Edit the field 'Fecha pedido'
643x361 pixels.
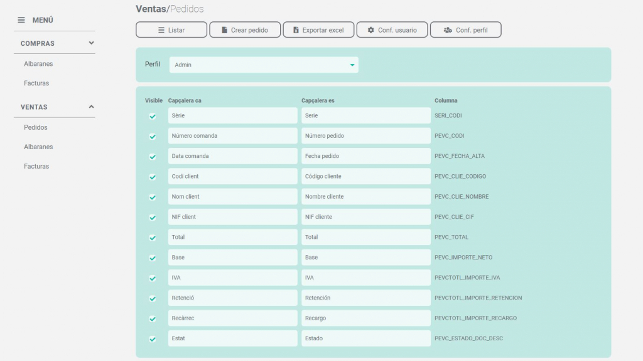pos(366,156)
